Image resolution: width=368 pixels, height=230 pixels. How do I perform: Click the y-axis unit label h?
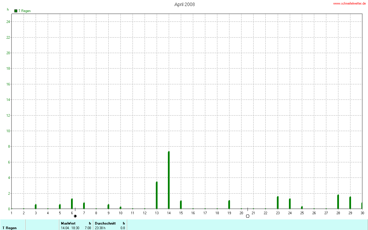click(8, 9)
